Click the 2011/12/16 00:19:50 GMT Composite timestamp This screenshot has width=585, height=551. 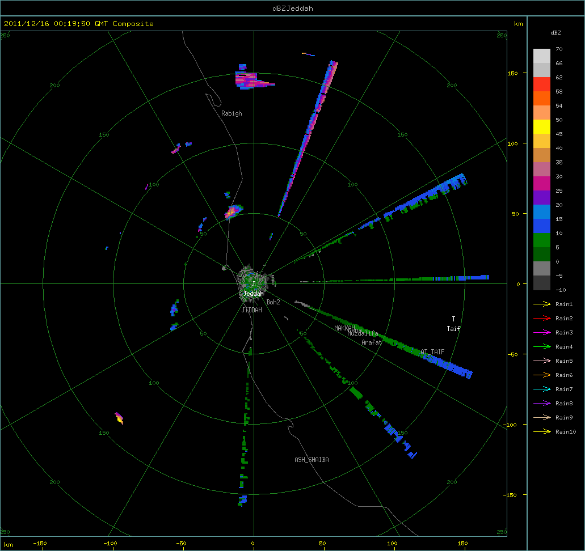point(79,23)
